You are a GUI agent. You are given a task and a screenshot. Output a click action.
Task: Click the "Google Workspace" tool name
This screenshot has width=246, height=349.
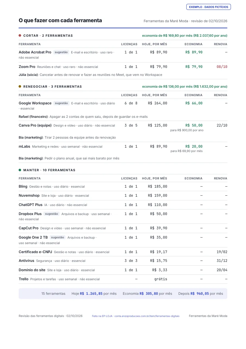[x=35, y=103]
